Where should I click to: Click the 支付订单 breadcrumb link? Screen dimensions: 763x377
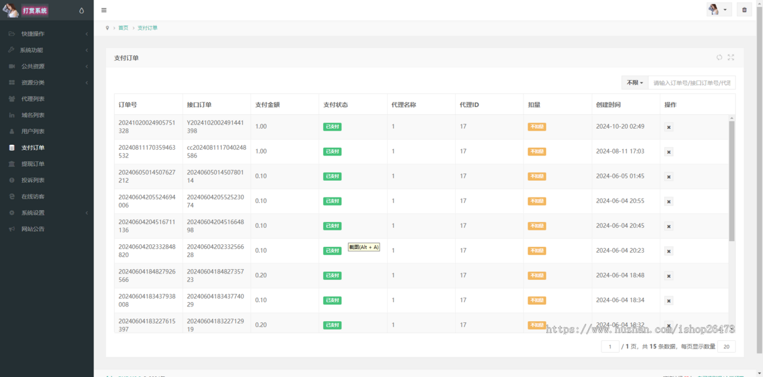[148, 28]
